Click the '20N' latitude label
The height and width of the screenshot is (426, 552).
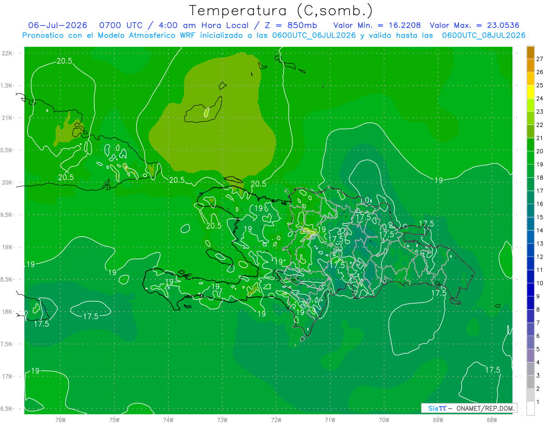pyautogui.click(x=6, y=182)
